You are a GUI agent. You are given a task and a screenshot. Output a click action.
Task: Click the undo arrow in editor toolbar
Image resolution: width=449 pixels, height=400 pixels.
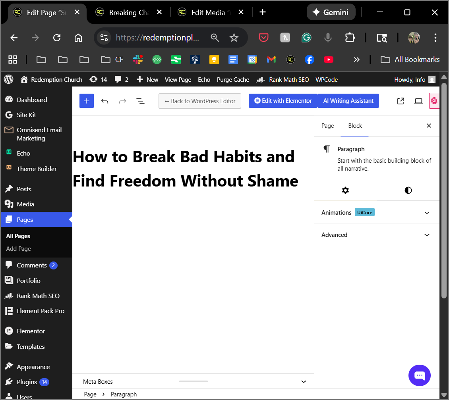(105, 101)
